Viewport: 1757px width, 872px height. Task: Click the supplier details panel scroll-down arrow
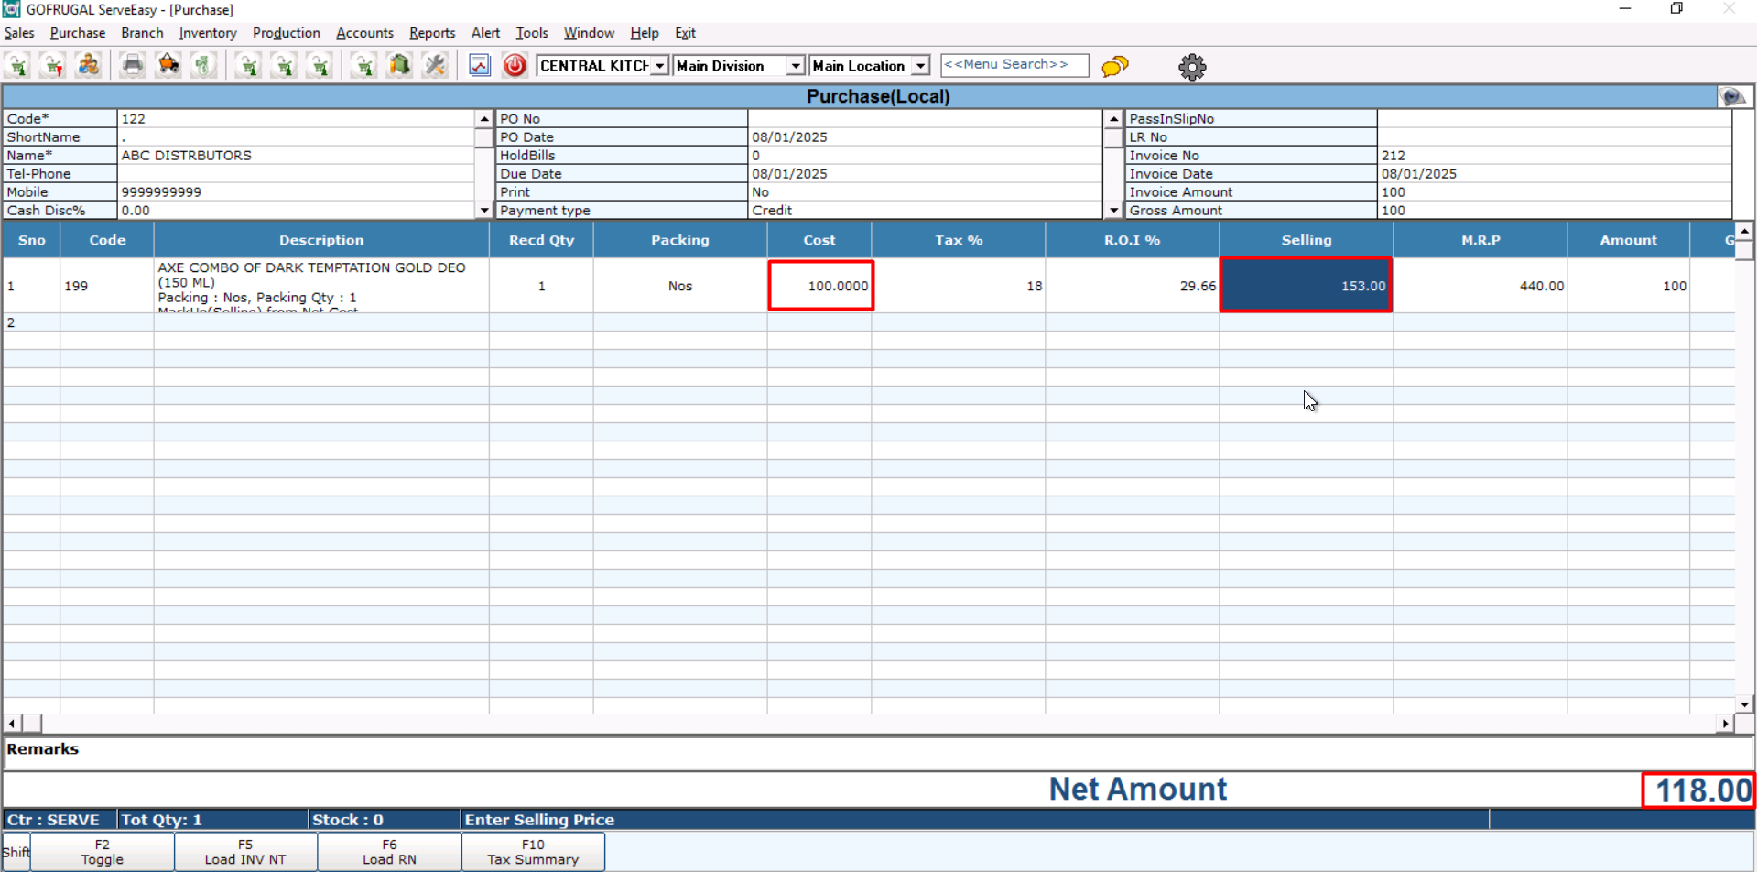[x=484, y=211]
